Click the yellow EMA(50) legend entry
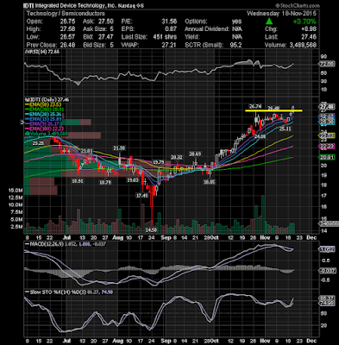The image size is (339, 345). (x=43, y=104)
